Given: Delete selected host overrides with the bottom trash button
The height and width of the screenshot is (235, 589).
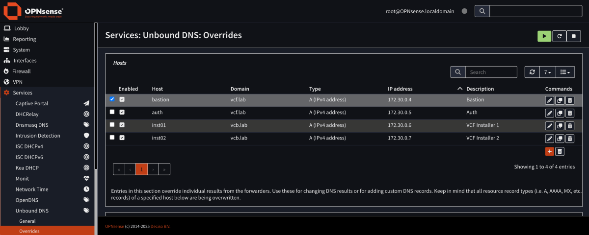Looking at the screenshot, I should [560, 151].
